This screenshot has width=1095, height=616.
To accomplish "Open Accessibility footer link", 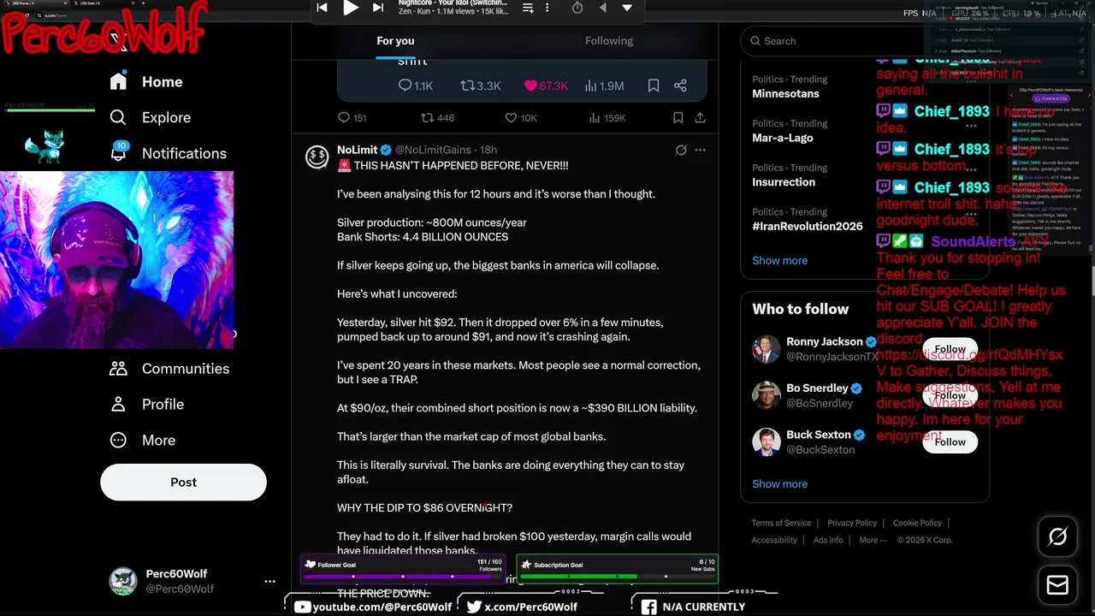I will point(774,540).
